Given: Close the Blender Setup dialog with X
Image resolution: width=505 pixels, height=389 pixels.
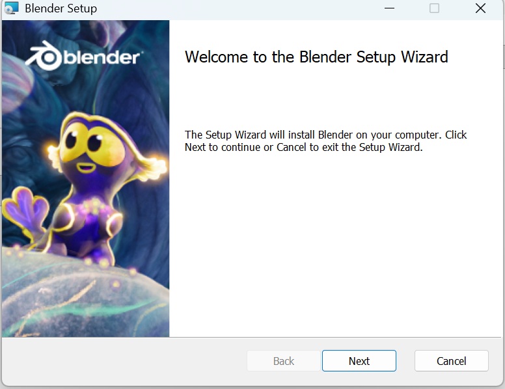Looking at the screenshot, I should [480, 8].
